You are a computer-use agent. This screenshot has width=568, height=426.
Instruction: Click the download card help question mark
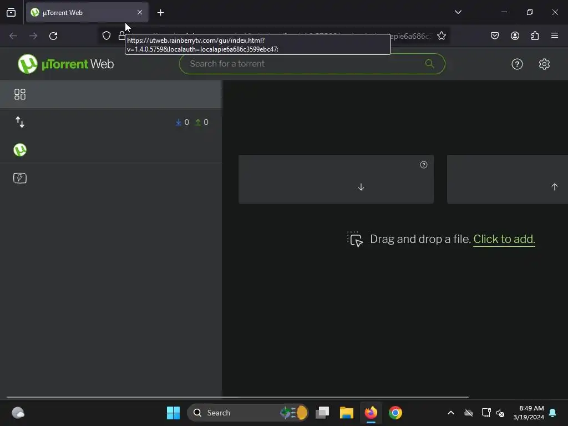[423, 165]
